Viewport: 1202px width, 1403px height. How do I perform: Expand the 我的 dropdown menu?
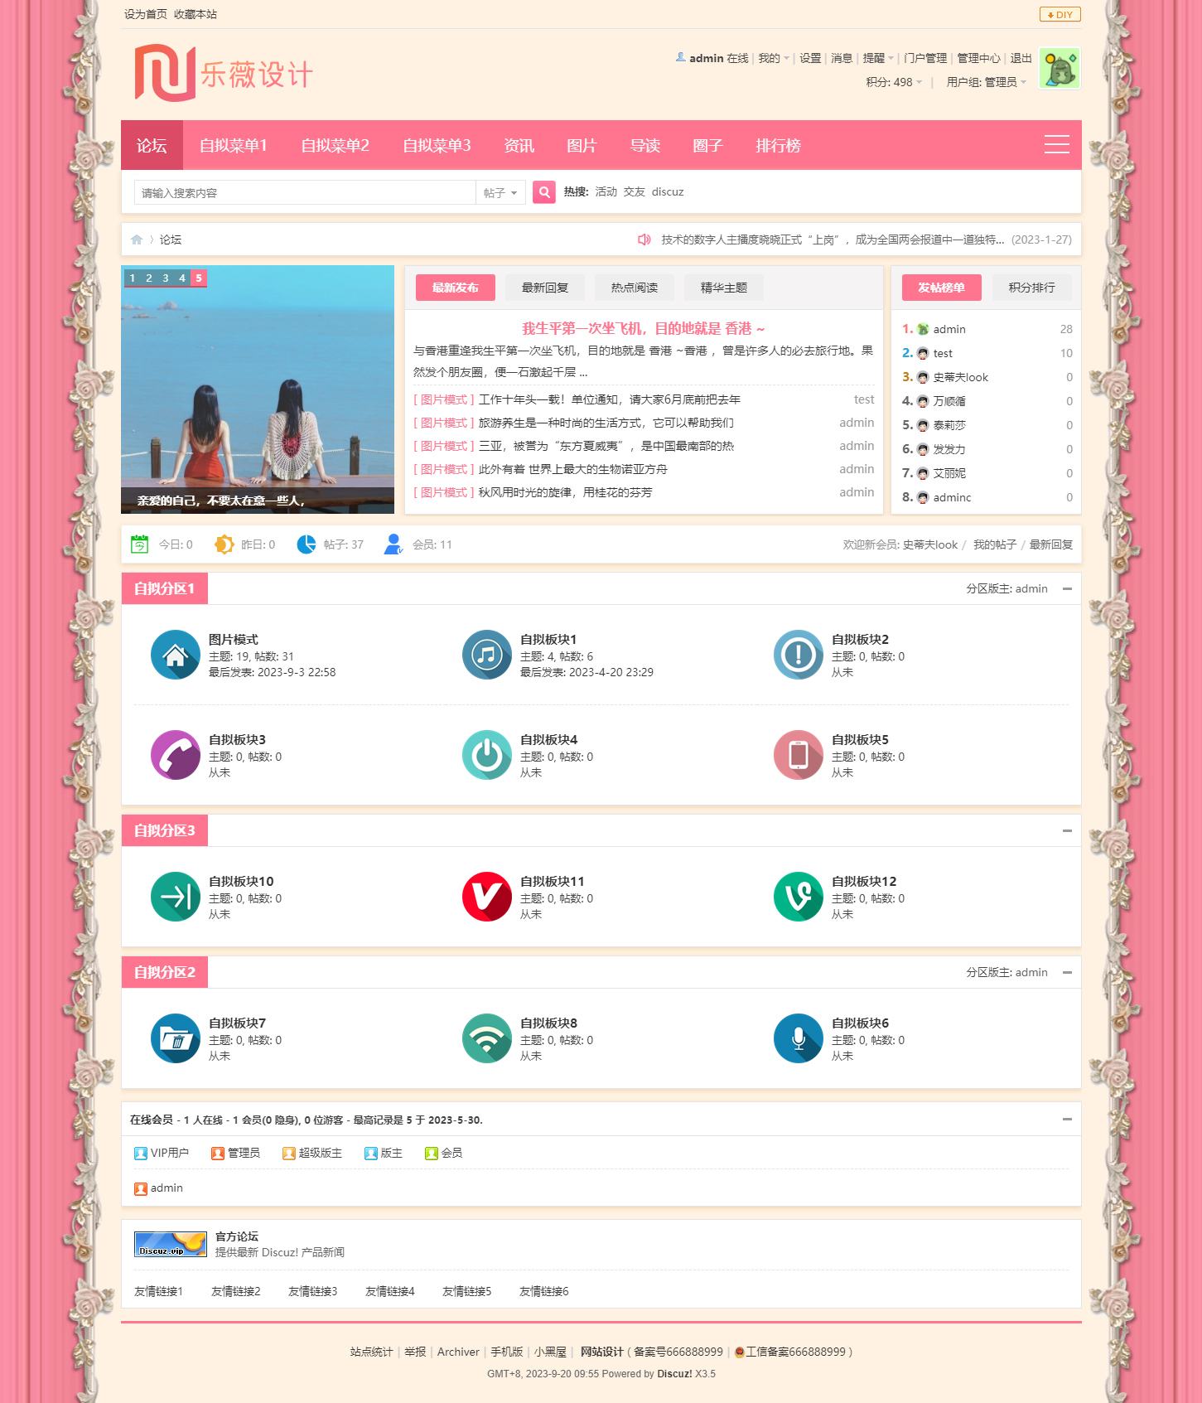pos(774,58)
